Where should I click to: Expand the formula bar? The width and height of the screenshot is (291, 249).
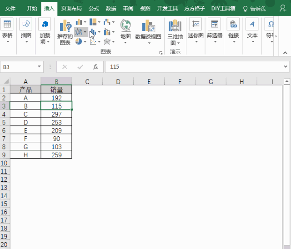tap(286, 67)
